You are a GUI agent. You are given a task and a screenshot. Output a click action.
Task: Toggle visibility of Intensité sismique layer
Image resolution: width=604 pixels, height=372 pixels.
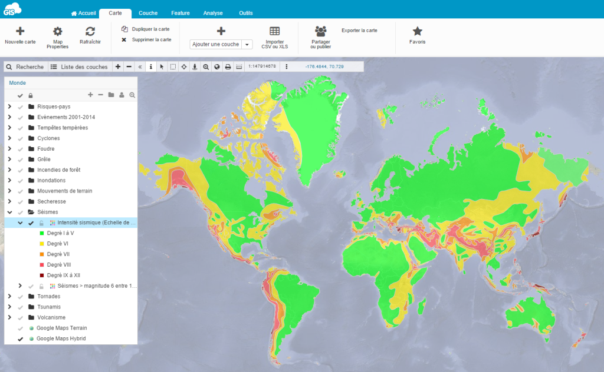pos(31,223)
